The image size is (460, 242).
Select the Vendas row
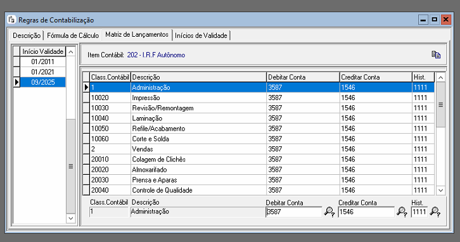click(262, 149)
